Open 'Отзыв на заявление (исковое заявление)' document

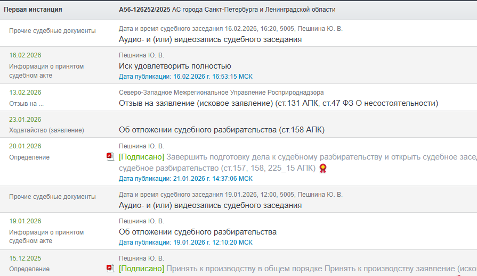tap(278, 103)
